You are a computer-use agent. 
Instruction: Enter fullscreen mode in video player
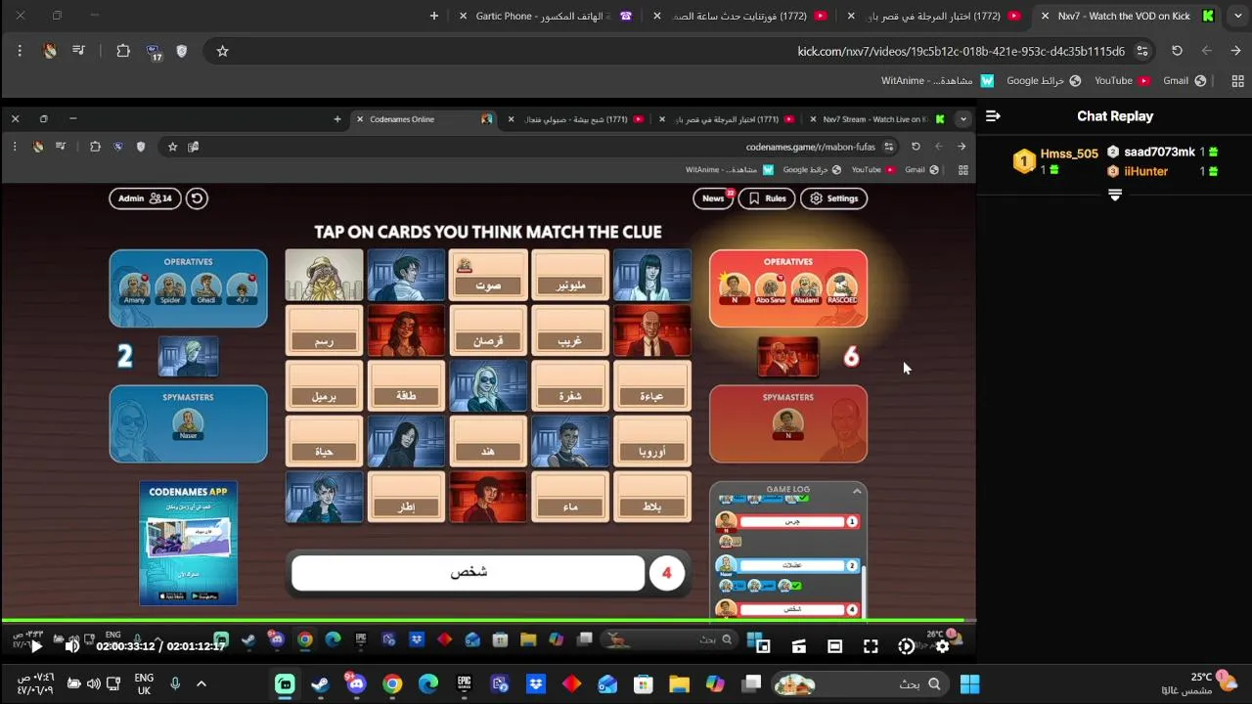[x=871, y=646]
